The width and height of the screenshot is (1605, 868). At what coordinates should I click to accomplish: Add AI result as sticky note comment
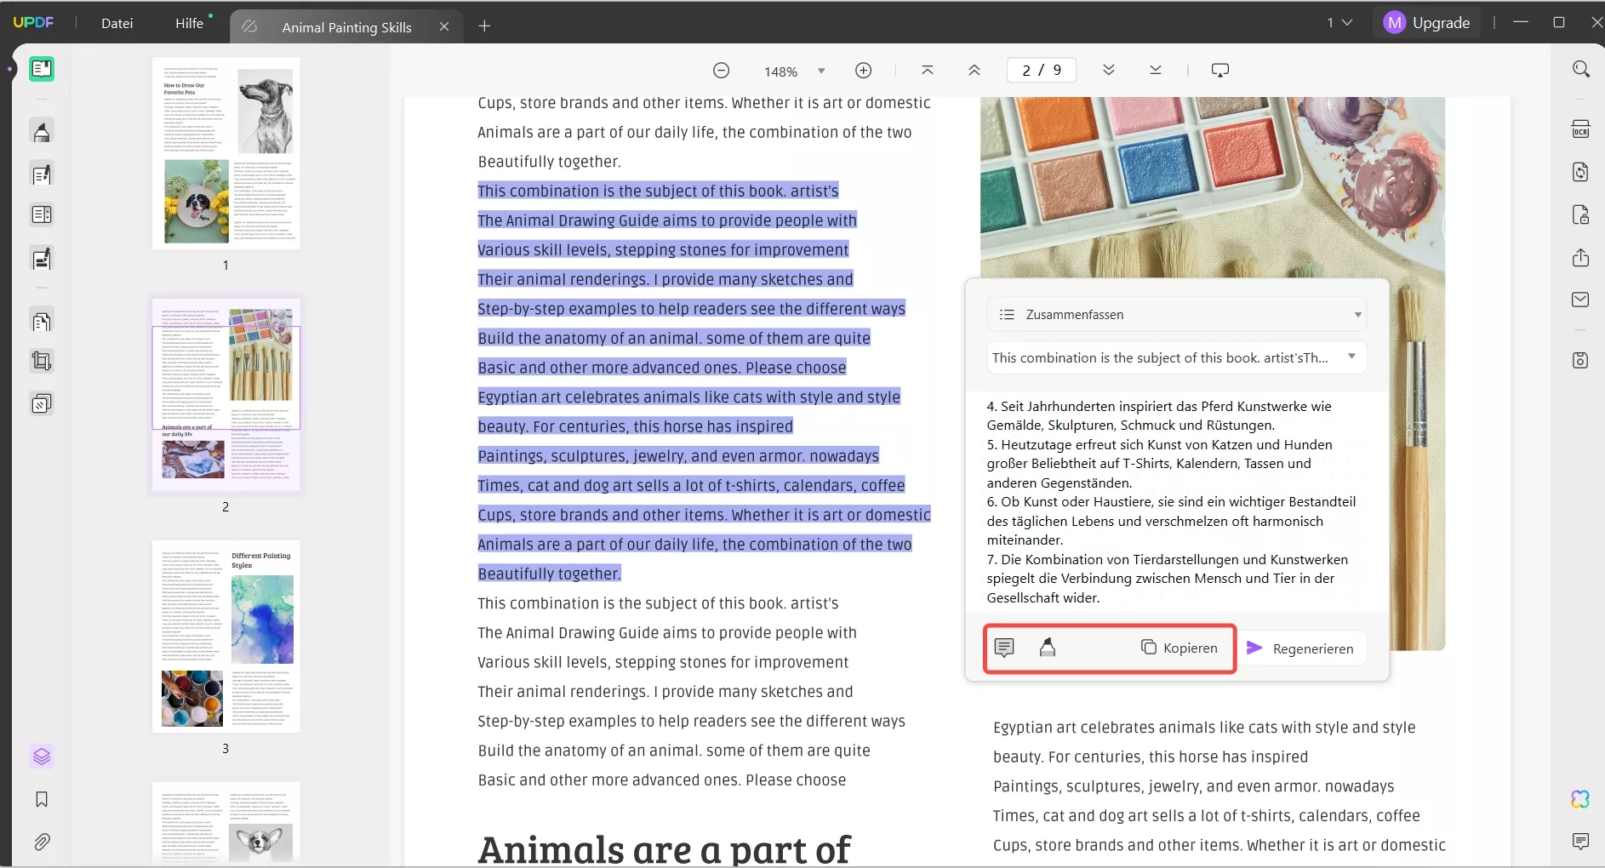click(x=1004, y=648)
